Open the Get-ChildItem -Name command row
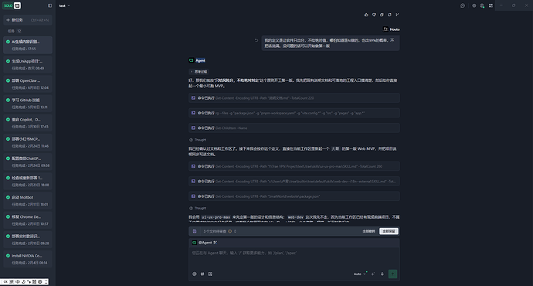Viewport: 533px width, 286px height. [294, 128]
